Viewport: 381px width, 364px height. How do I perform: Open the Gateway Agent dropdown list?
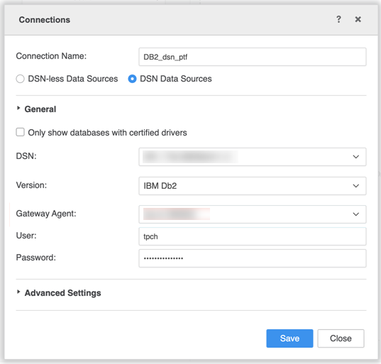click(252, 214)
